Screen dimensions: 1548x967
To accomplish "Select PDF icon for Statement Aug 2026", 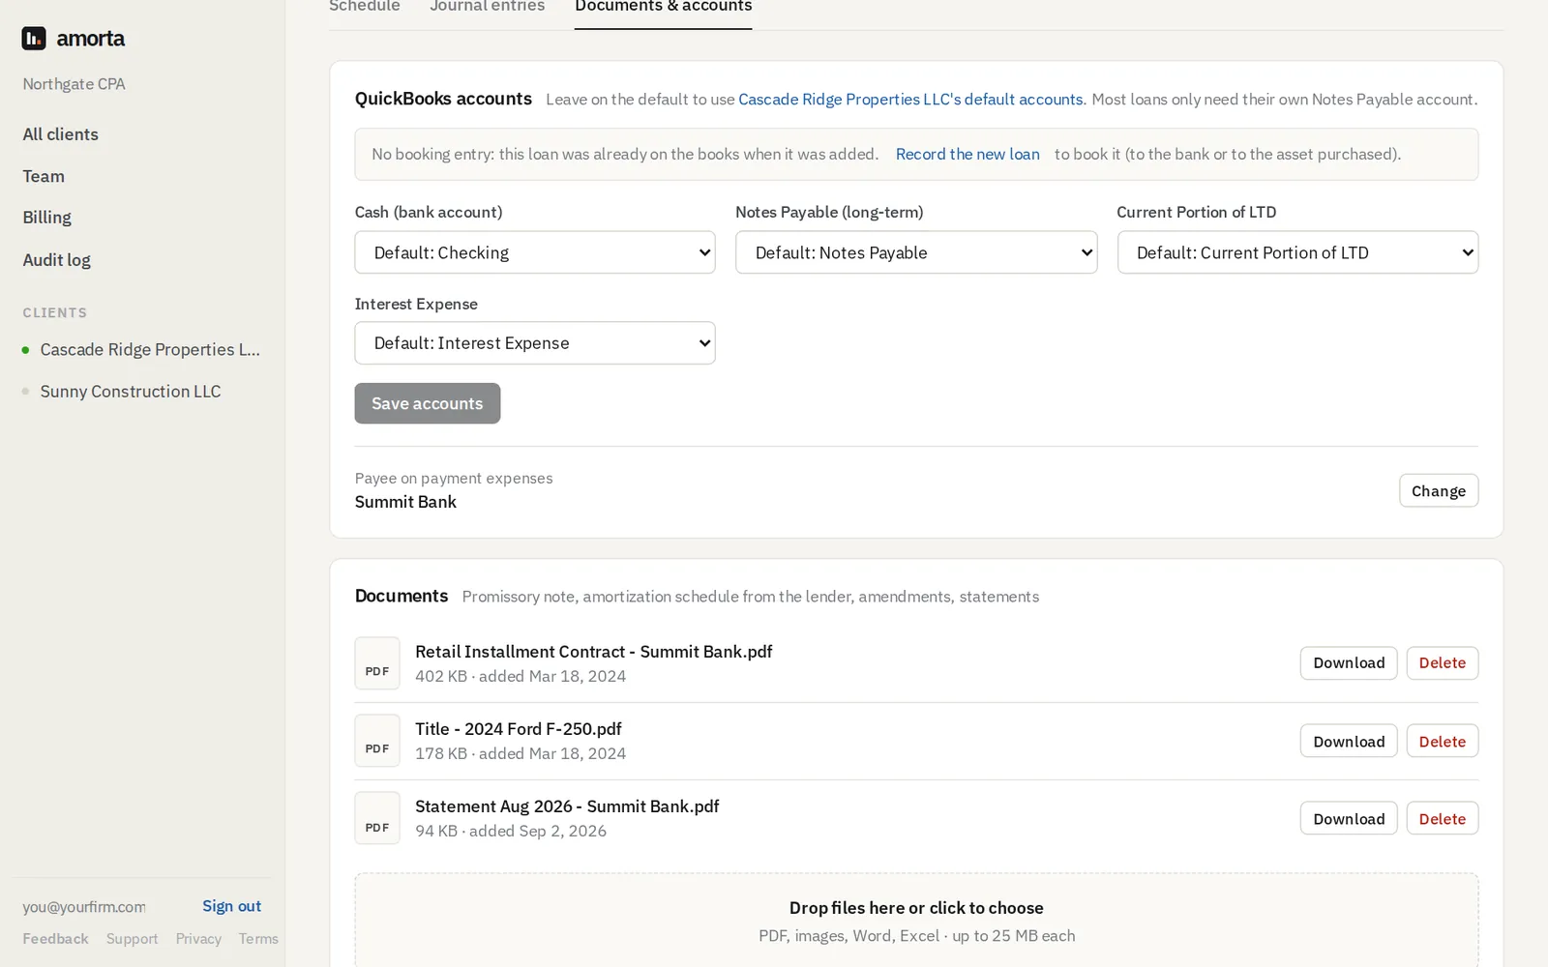I will pos(377,818).
